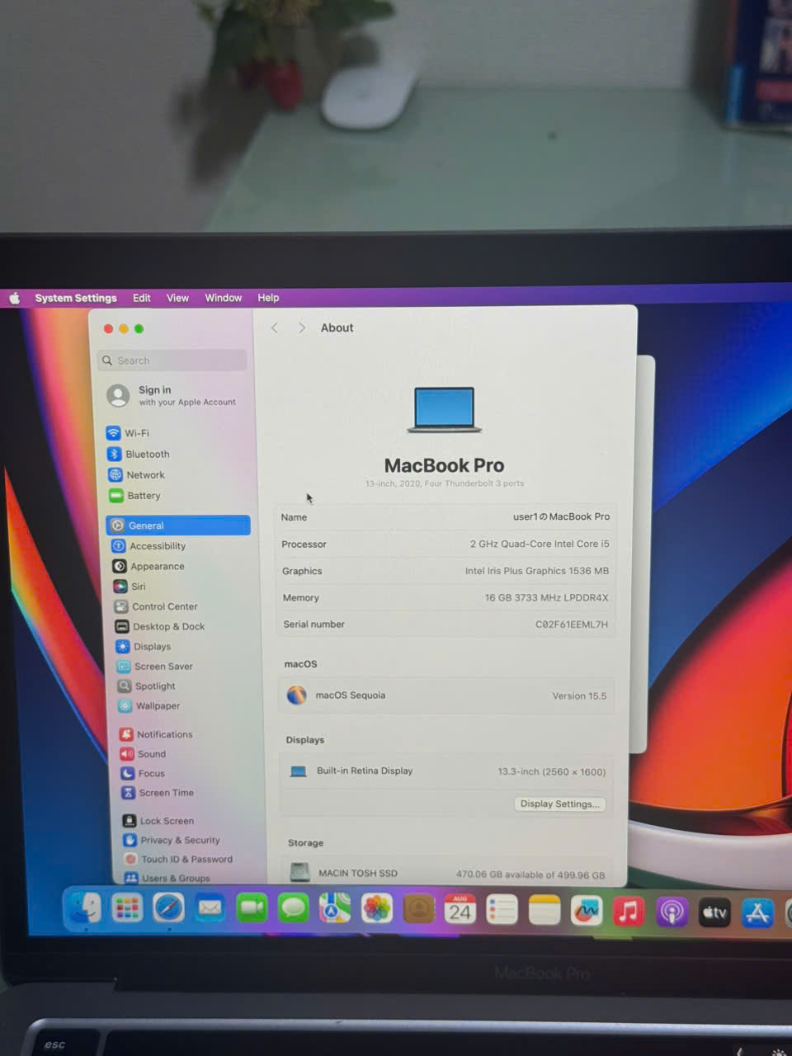Viewport: 792px width, 1056px height.
Task: Click the Version 15.5 text
Action: point(579,696)
